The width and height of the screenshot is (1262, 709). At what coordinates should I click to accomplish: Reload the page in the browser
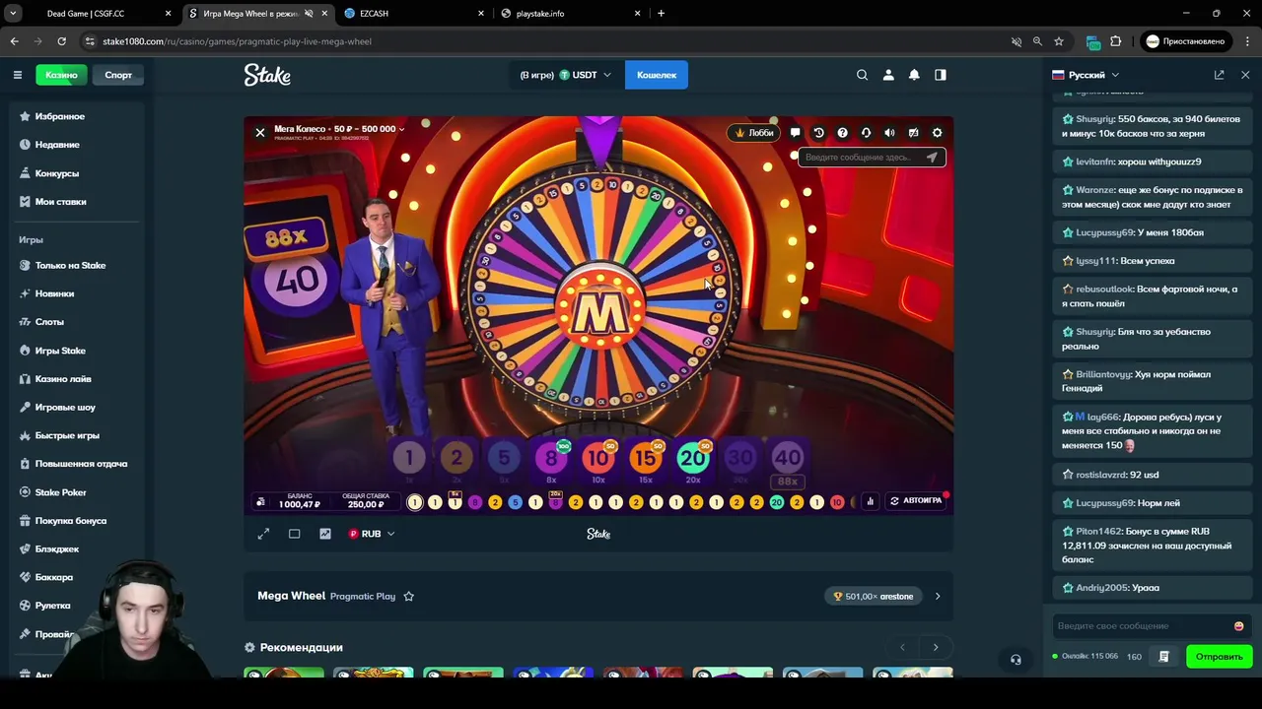coord(61,41)
